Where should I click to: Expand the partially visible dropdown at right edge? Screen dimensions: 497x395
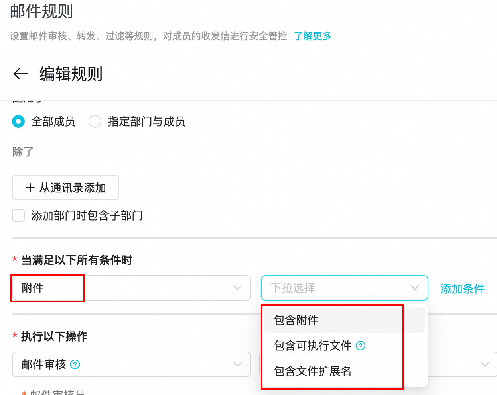pyautogui.click(x=484, y=364)
